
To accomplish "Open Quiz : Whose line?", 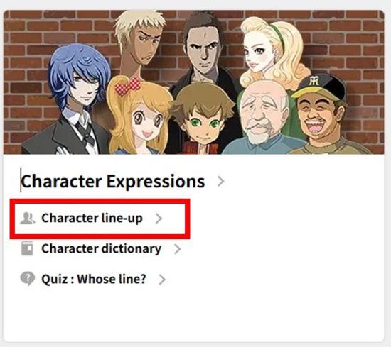I will click(94, 279).
